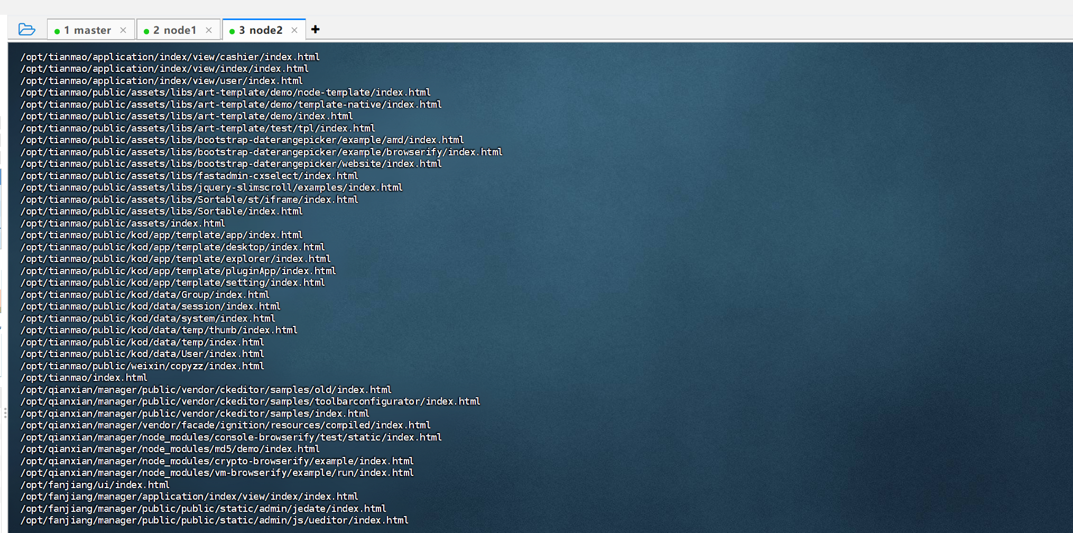The width and height of the screenshot is (1073, 533).
Task: Click the node_modules/md5/demo/index.html line
Action: [170, 449]
